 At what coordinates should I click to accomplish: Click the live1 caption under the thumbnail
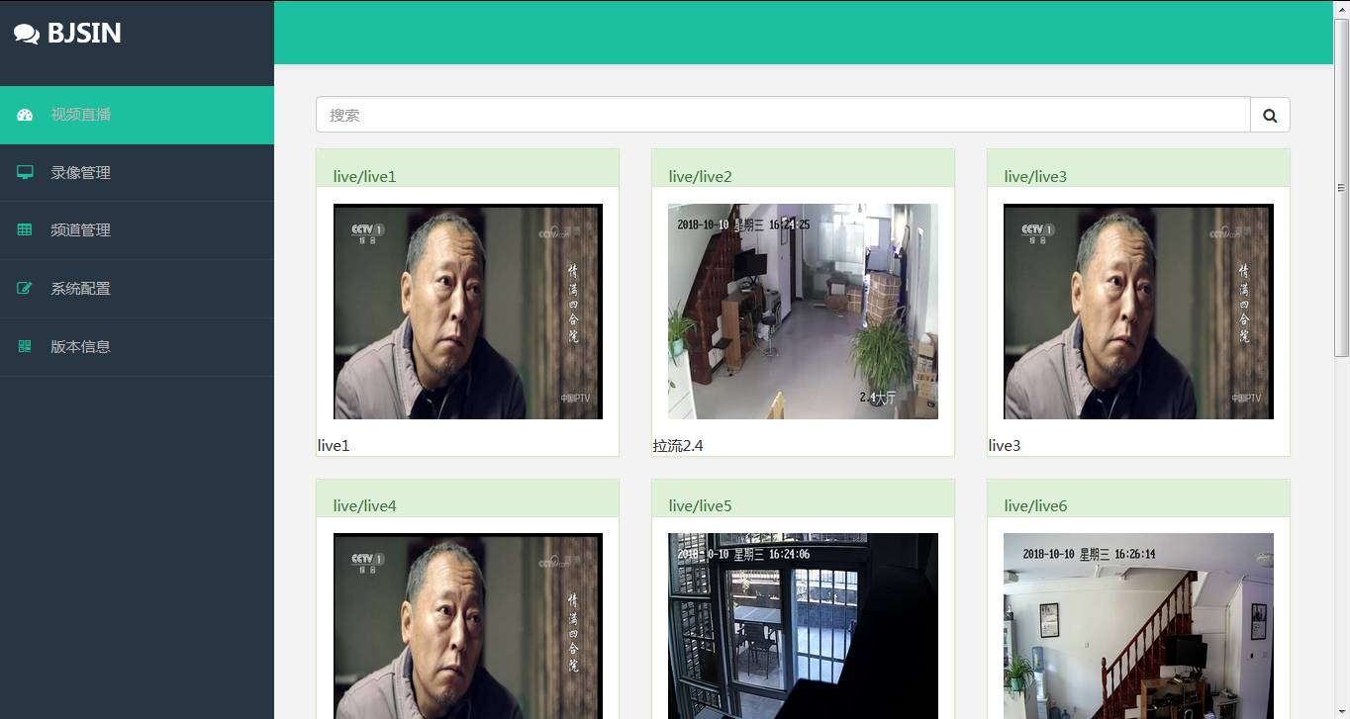click(334, 446)
